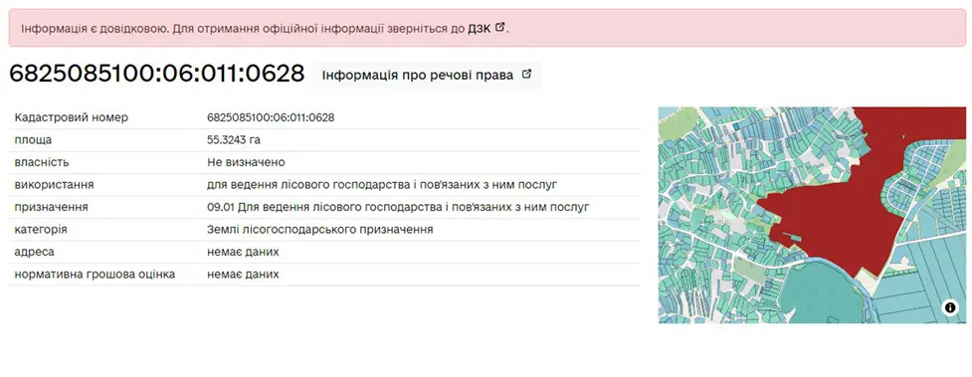The height and width of the screenshot is (377, 972).
Task: Click the використання row value text
Action: click(382, 185)
